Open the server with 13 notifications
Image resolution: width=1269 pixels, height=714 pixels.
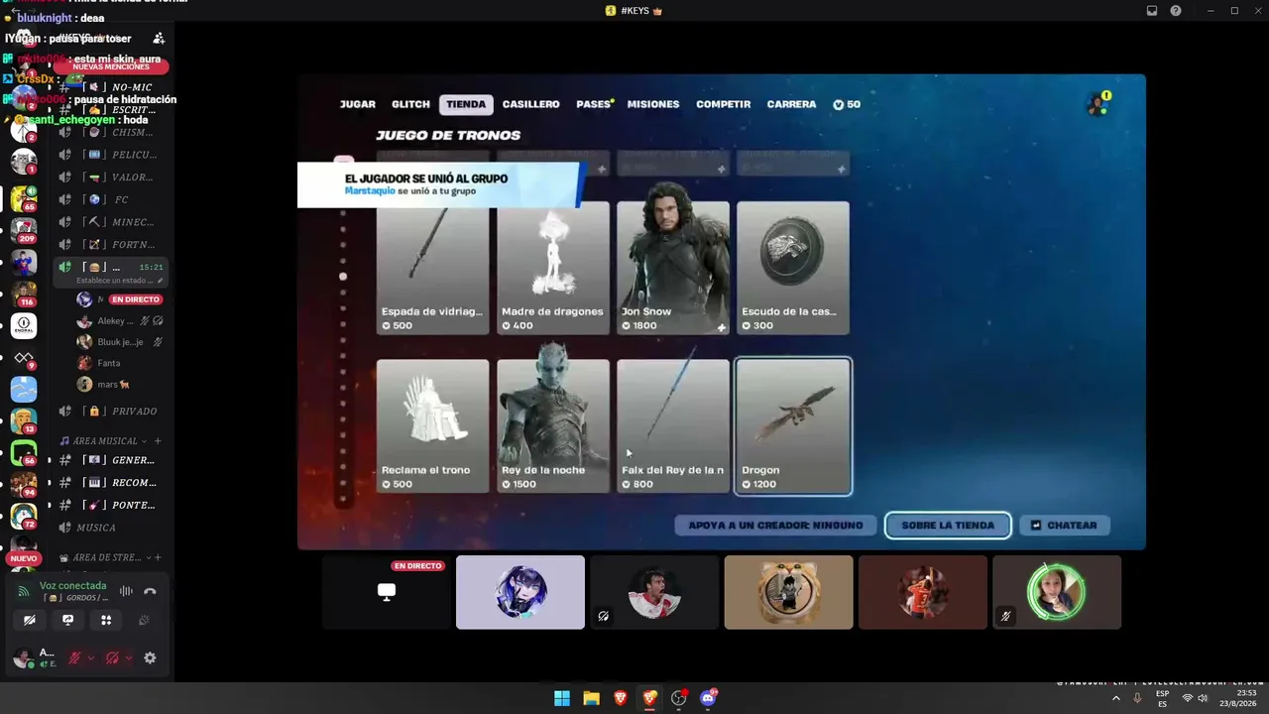point(24,421)
